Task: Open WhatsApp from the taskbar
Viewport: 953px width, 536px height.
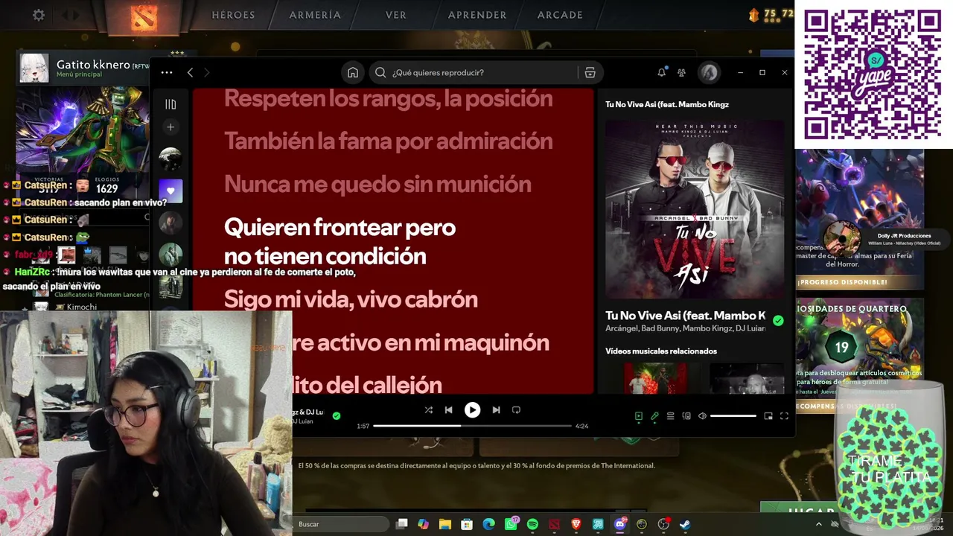Action: pyautogui.click(x=511, y=524)
